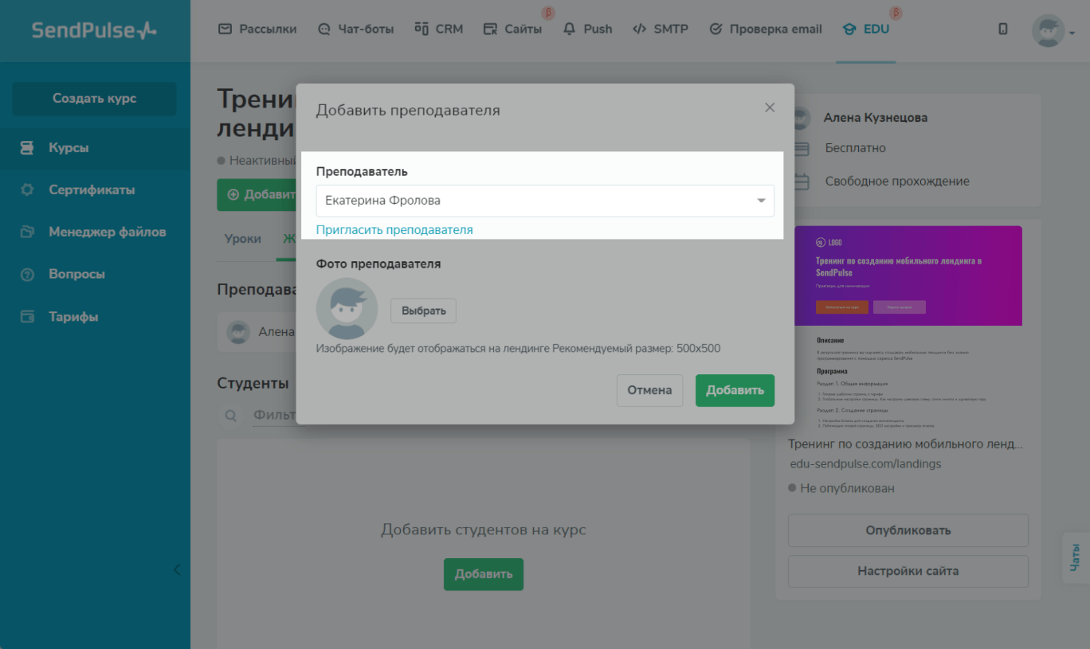
Task: Open the Email verification menu item
Action: (x=765, y=29)
